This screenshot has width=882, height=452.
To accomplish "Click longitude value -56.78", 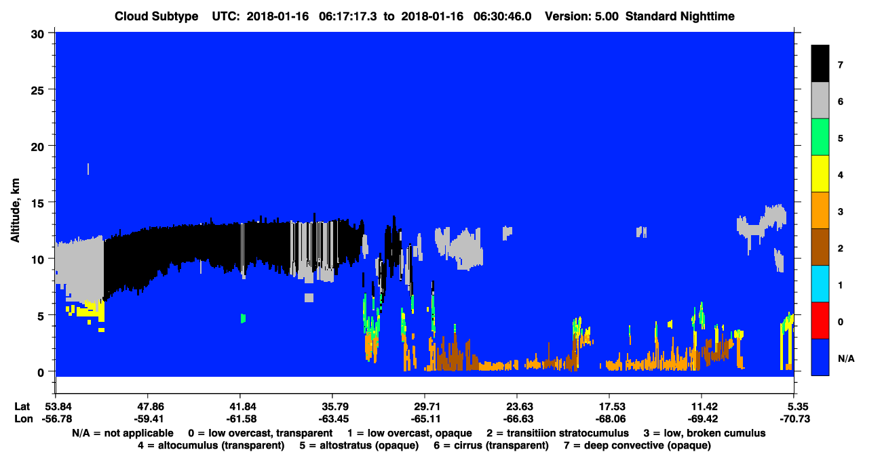I will tap(56, 419).
